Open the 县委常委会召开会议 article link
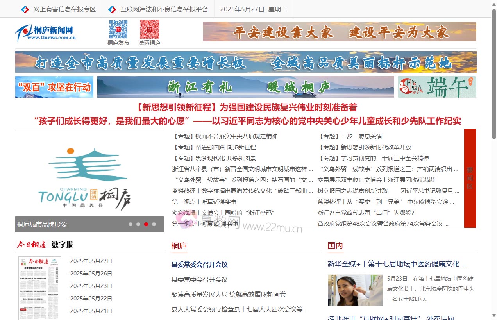 [200, 265]
